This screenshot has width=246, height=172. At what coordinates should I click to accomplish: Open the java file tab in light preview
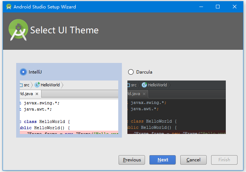pyautogui.click(x=26, y=94)
